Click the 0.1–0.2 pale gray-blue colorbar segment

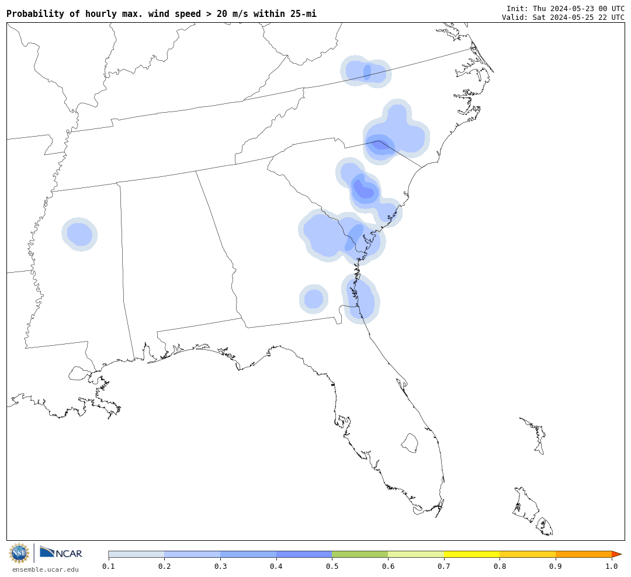[x=136, y=554]
